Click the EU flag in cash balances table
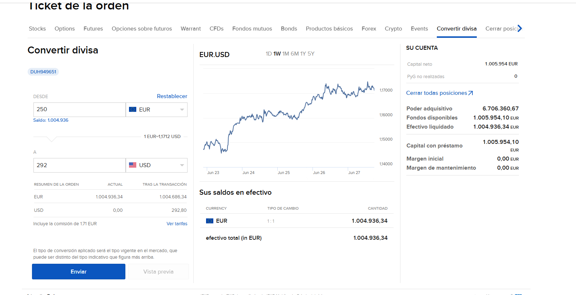The height and width of the screenshot is (295, 576). point(210,221)
